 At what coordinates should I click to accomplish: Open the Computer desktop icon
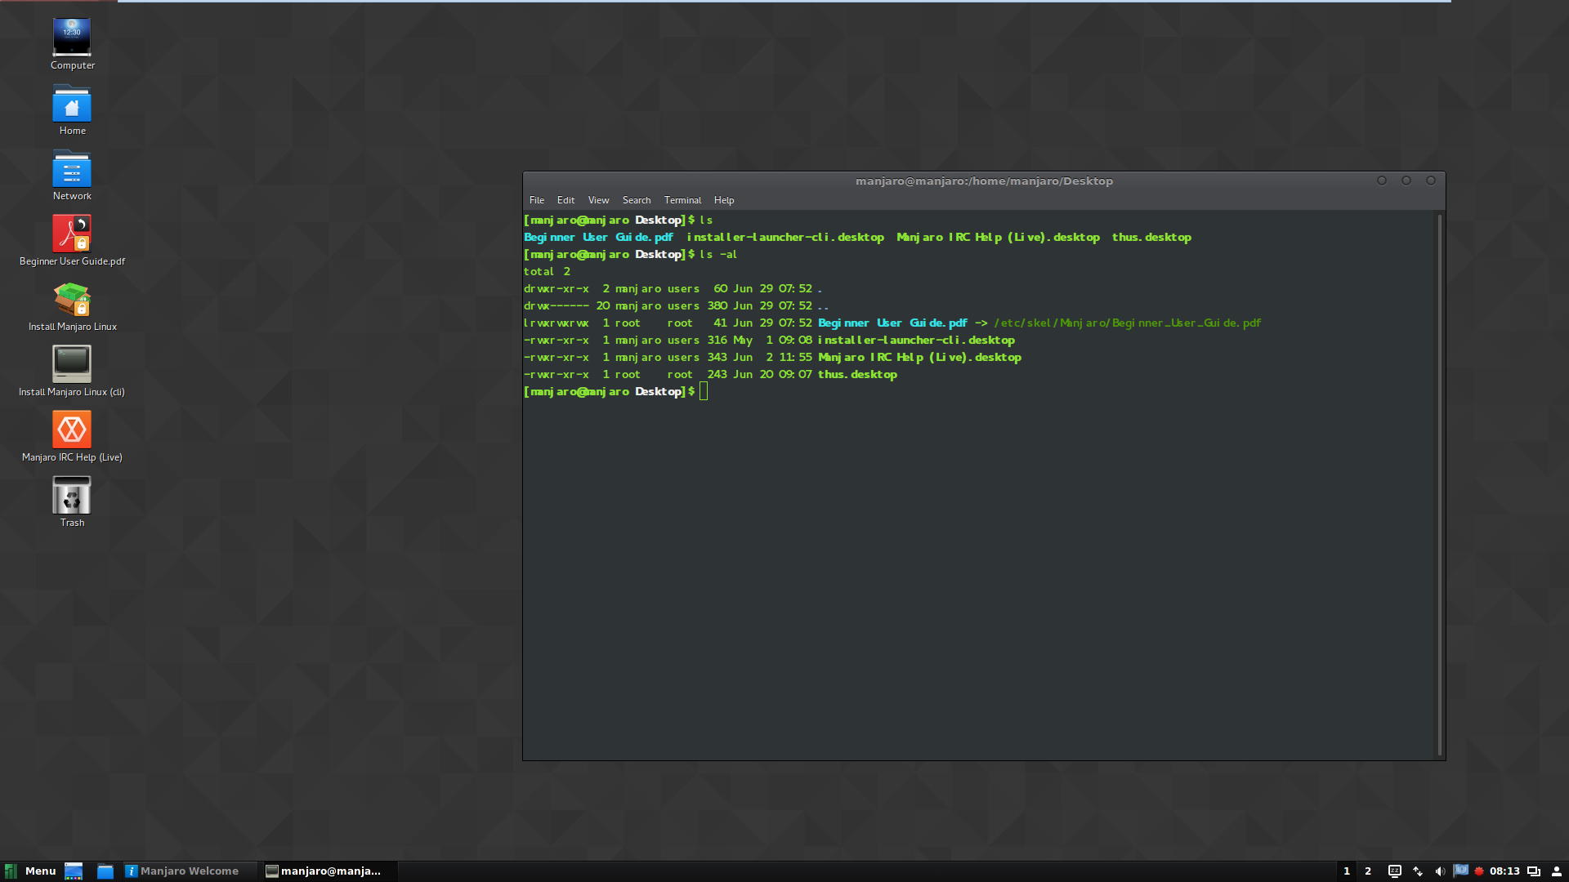tap(72, 44)
